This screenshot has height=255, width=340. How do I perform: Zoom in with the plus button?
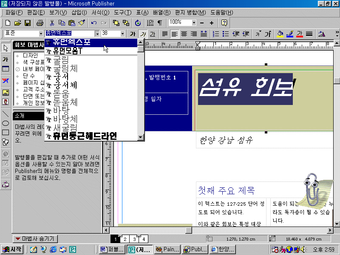coord(212,23)
